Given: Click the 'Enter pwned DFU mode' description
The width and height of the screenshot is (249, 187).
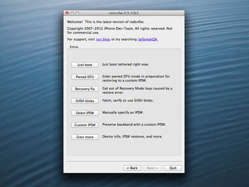Looking at the screenshot, I should click(136, 79).
